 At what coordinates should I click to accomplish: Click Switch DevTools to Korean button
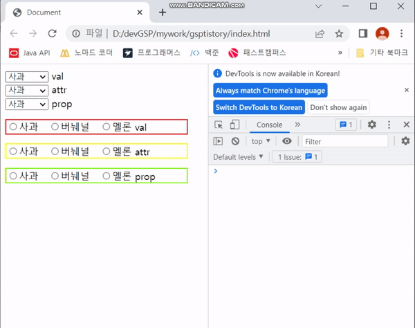point(259,107)
